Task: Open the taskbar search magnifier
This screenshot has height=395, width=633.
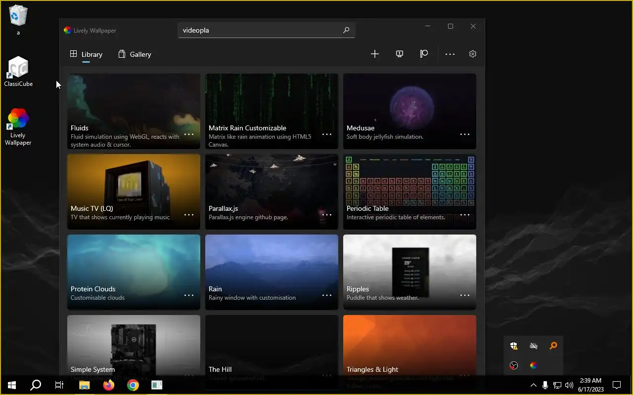Action: pos(36,385)
